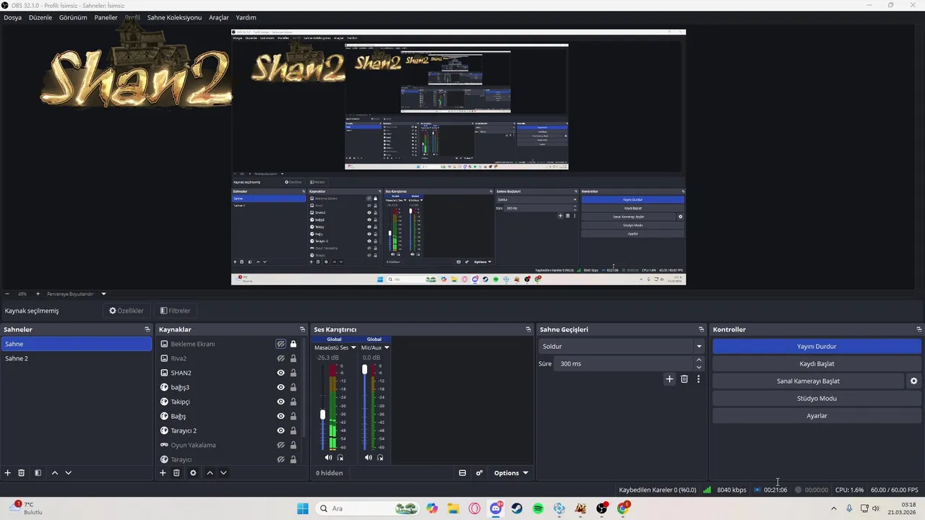Screen dimensions: 925x520
Task: Open Paneller menu
Action: (x=106, y=17)
